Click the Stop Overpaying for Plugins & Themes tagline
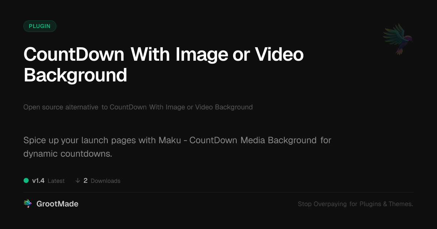 (x=355, y=204)
